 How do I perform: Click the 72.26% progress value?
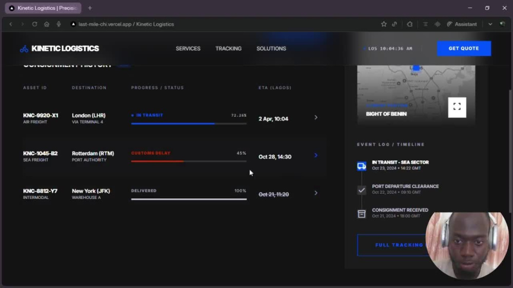point(239,115)
